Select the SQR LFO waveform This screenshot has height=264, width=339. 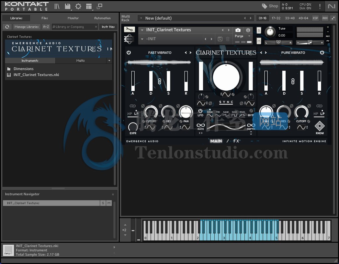click(x=235, y=114)
